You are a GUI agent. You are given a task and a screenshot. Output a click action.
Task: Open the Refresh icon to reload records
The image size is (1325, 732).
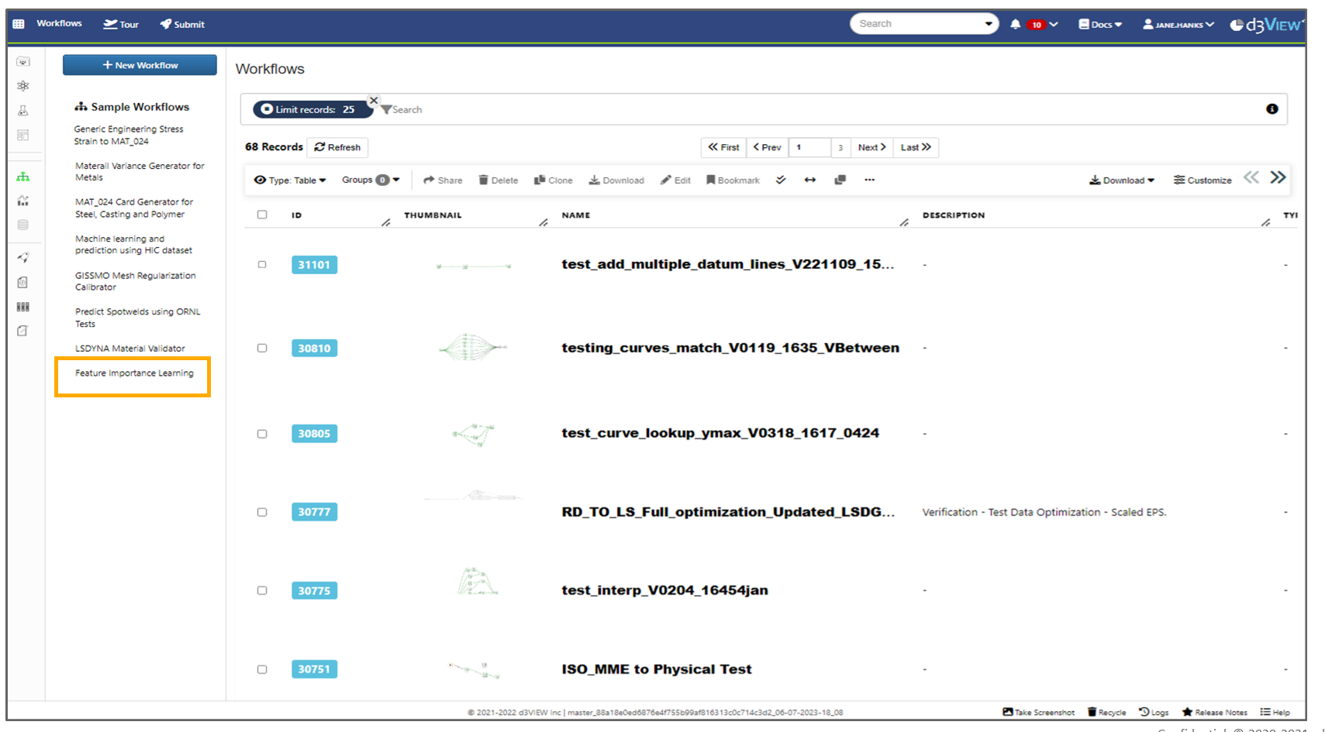[337, 147]
